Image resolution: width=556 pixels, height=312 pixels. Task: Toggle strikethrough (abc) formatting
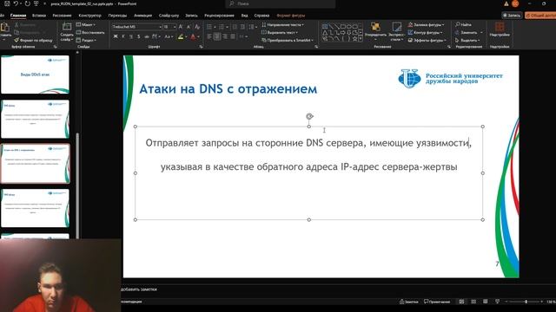pyautogui.click(x=147, y=36)
